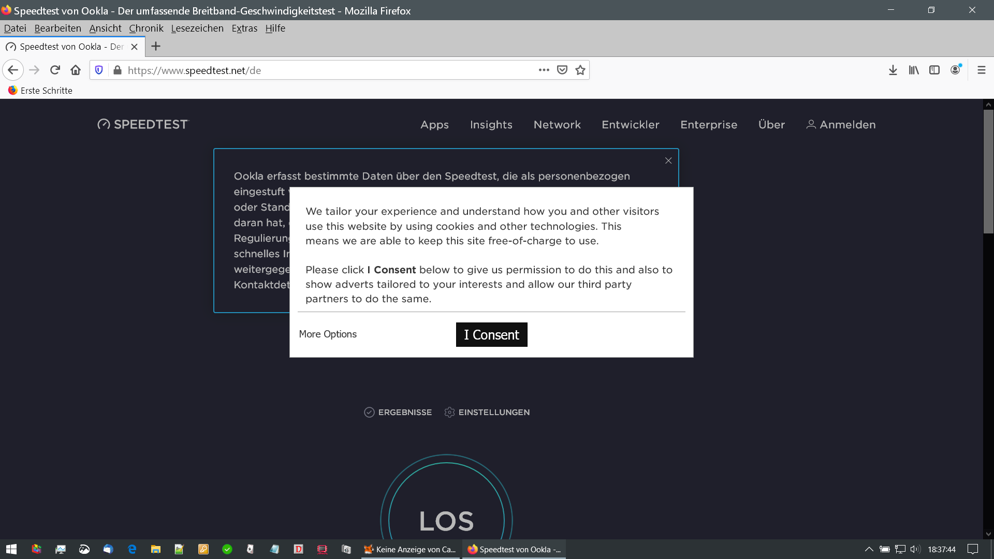Click the I Consent button
The image size is (994, 559).
pos(491,334)
